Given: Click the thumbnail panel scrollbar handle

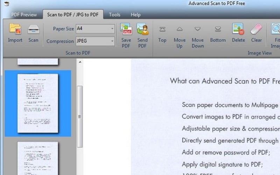Looking at the screenshot, I should tap(80, 117).
